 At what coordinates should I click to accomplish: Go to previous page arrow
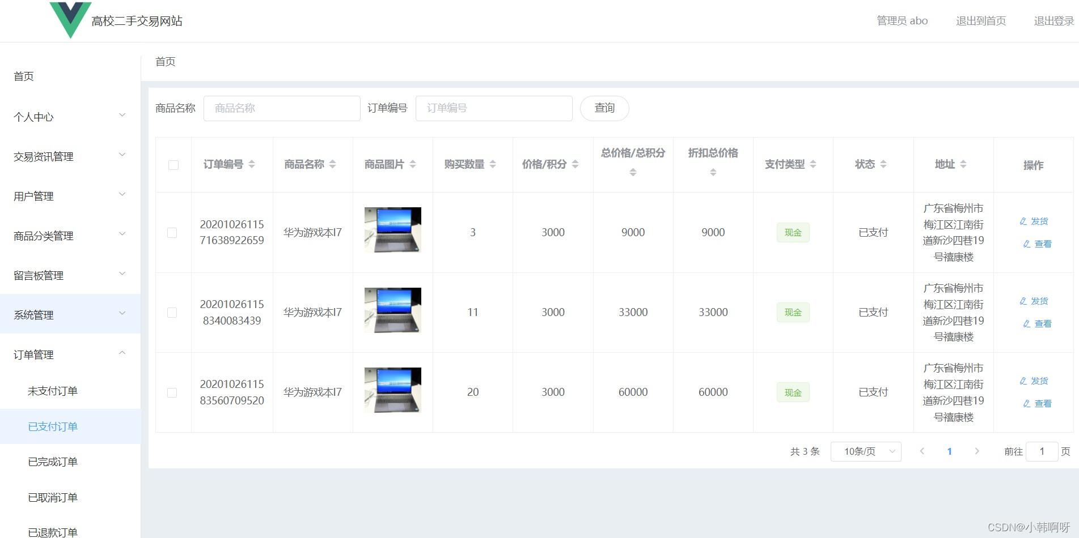click(922, 451)
